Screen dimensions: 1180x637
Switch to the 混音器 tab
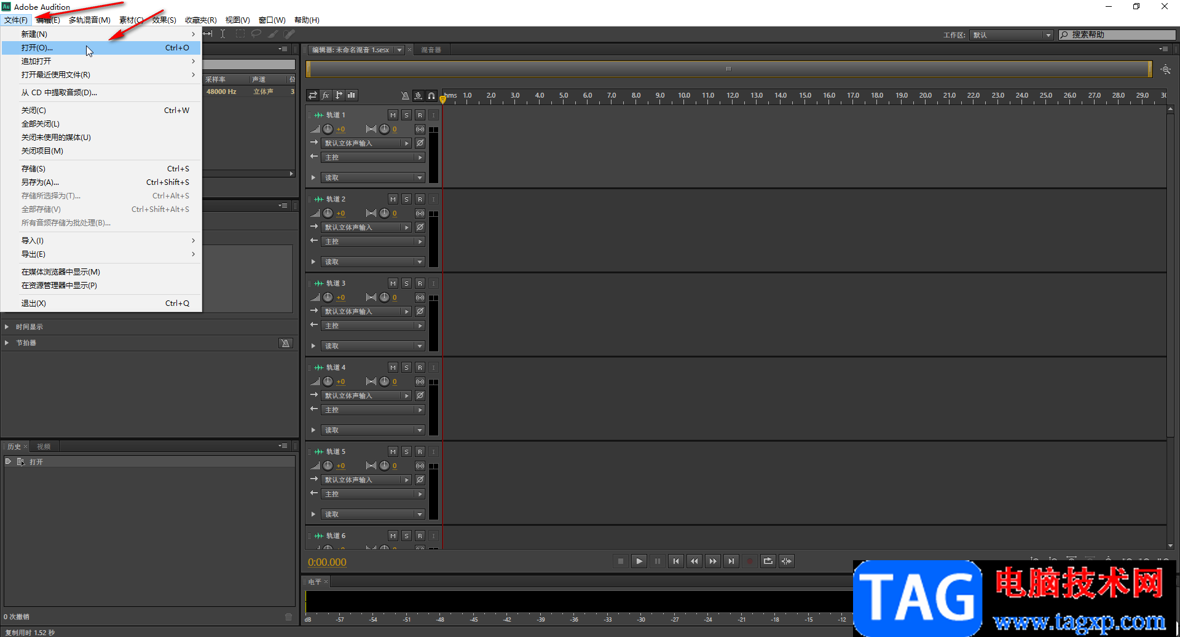click(x=431, y=50)
